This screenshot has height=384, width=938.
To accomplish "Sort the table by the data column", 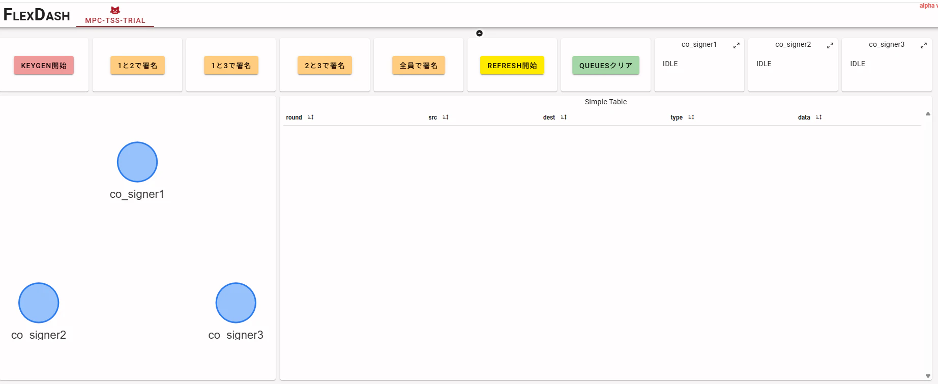I will (x=818, y=117).
